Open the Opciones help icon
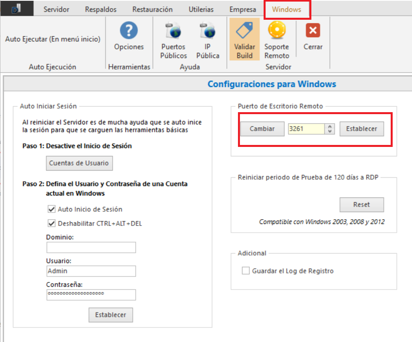The width and height of the screenshot is (412, 342). [129, 31]
